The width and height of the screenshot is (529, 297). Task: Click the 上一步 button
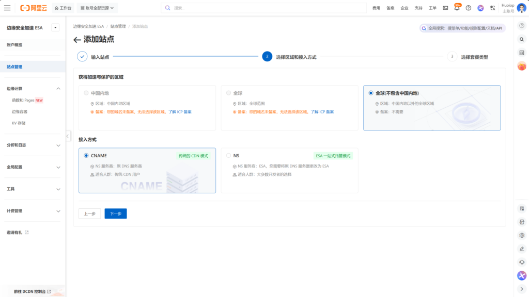pos(89,213)
